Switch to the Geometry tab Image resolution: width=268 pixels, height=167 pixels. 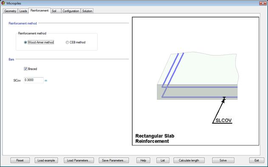[10, 11]
